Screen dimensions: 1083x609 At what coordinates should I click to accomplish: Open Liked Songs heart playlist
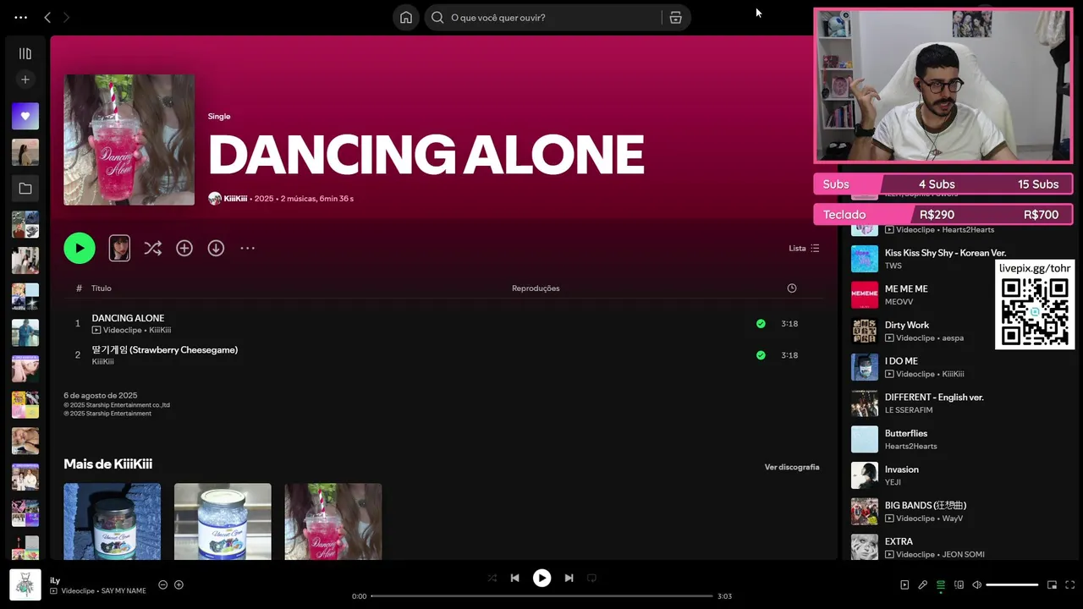point(25,116)
